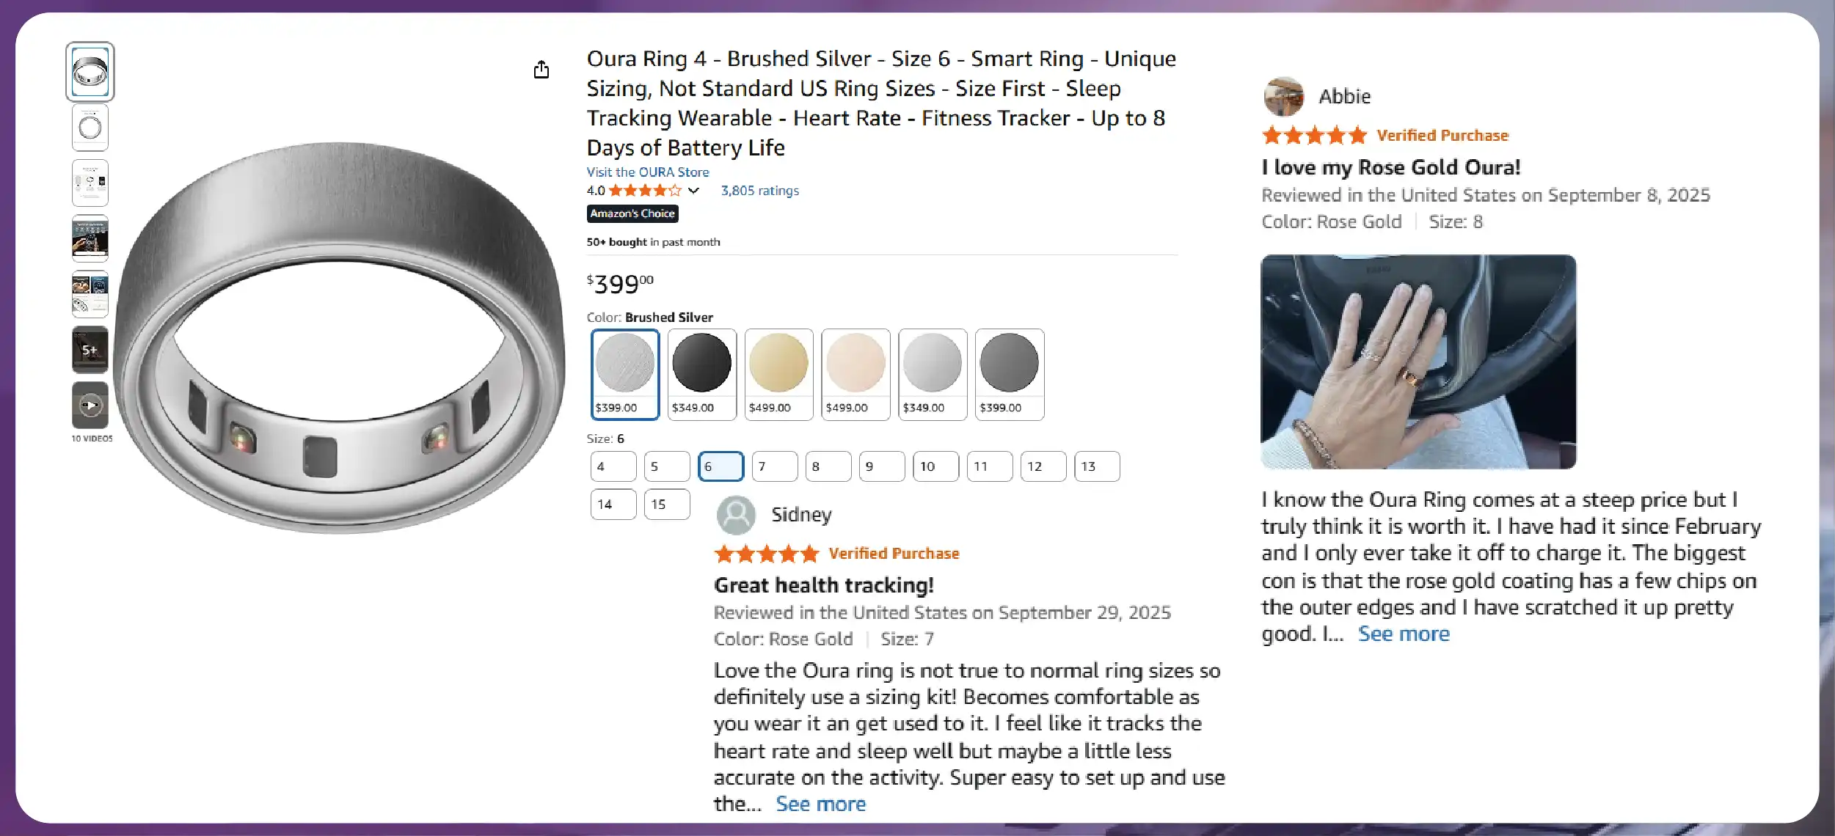Select the gold color swatch priced $499.00

coord(778,374)
